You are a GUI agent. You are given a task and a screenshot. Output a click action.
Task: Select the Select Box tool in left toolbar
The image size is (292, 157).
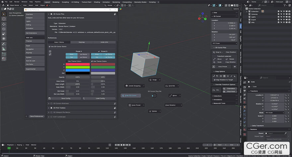[x=4, y=14]
